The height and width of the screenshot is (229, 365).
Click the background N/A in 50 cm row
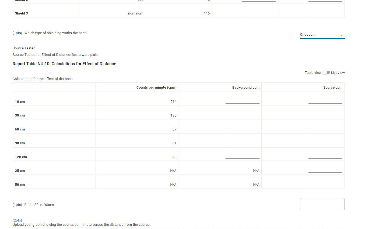(256, 185)
